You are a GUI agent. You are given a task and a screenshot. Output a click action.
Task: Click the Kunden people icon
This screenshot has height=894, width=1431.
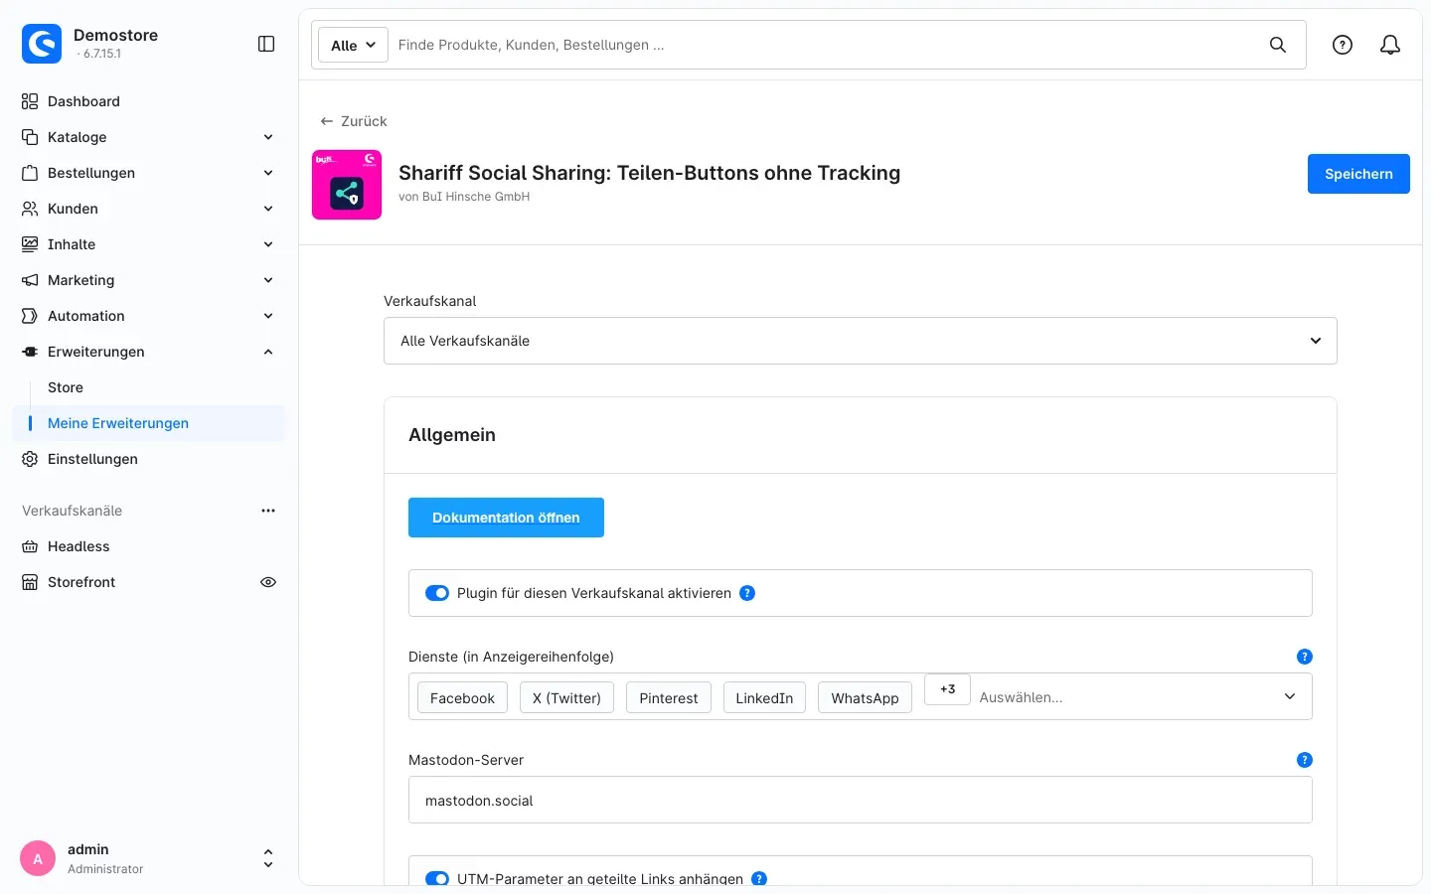[x=30, y=209]
